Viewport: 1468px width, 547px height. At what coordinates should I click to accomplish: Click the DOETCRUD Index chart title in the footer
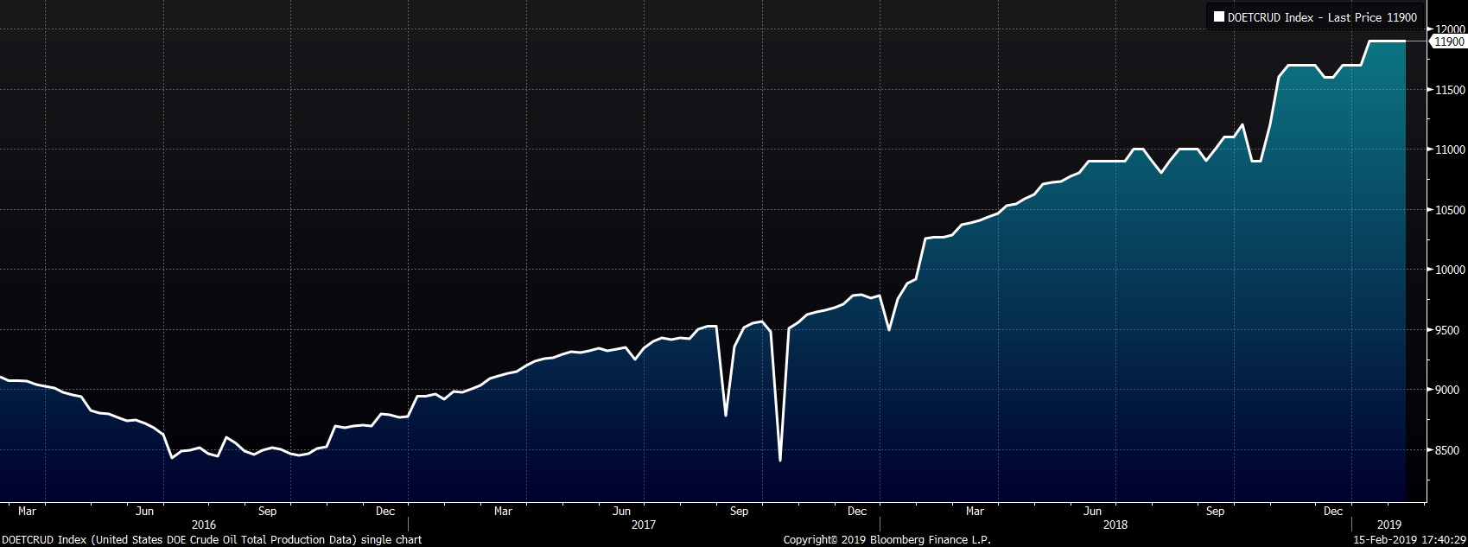212,540
